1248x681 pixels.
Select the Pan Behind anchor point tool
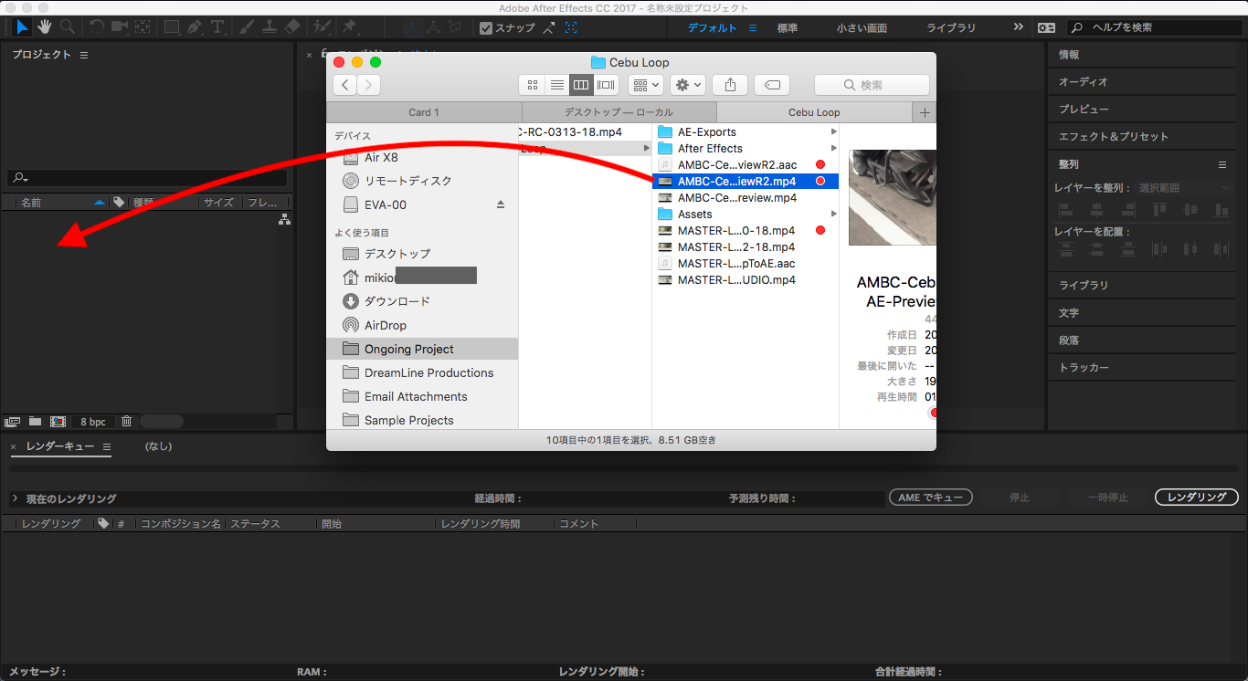143,27
